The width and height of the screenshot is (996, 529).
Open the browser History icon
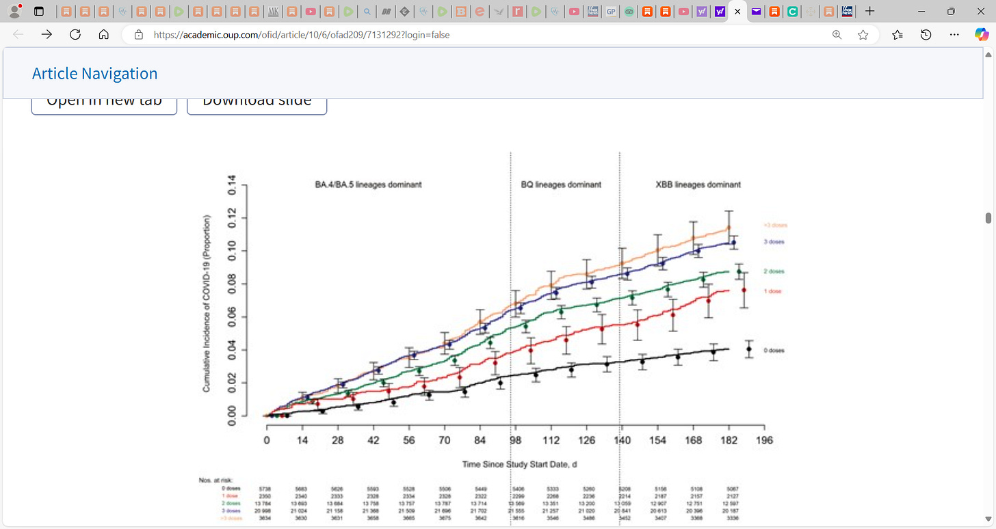(x=926, y=35)
